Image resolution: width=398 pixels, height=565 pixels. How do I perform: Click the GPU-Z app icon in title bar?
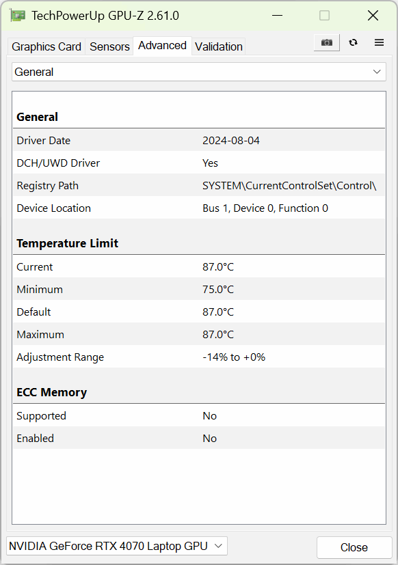17,16
